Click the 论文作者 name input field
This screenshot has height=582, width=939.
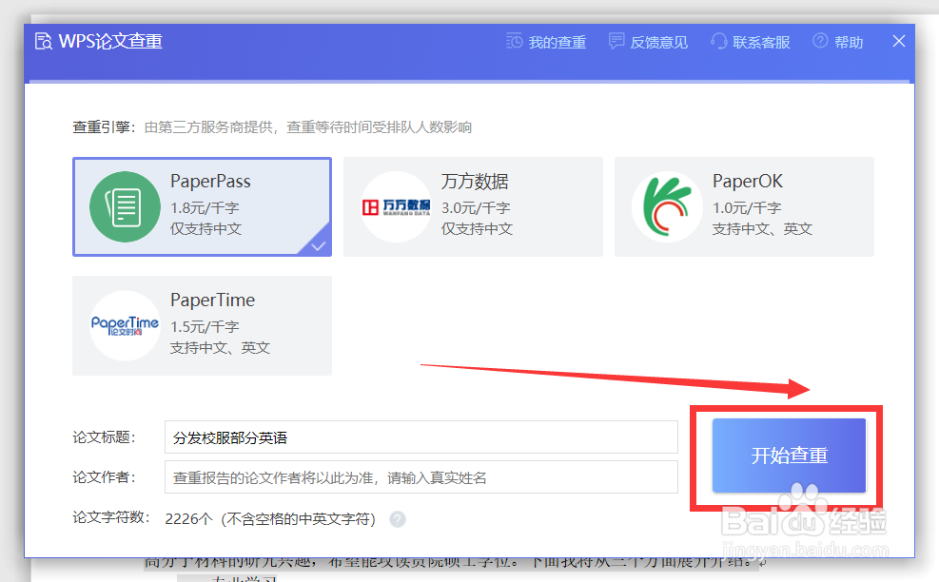click(x=419, y=477)
